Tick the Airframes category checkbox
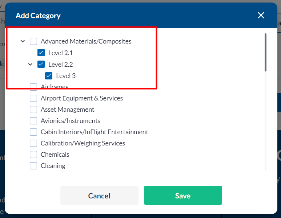 [x=33, y=87]
